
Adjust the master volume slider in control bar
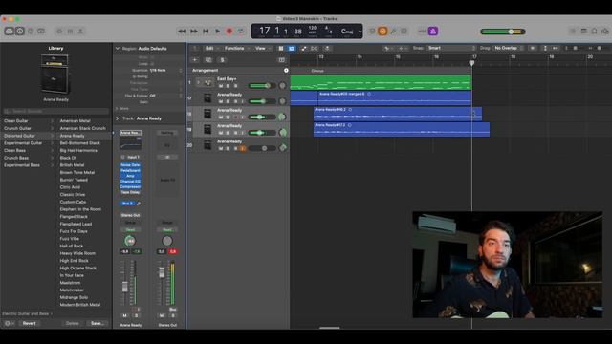(503, 32)
